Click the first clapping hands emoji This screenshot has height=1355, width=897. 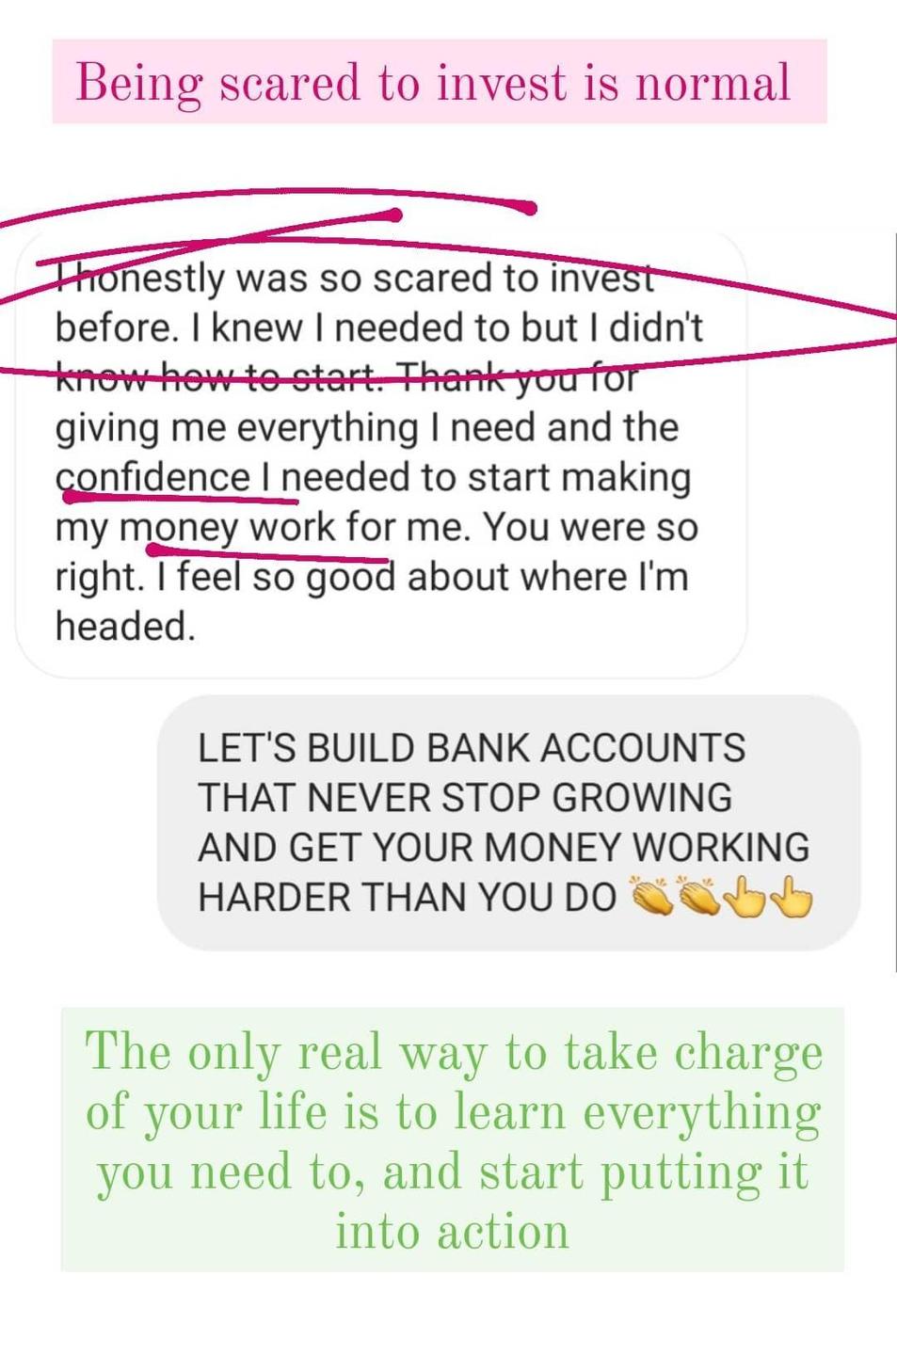(651, 898)
